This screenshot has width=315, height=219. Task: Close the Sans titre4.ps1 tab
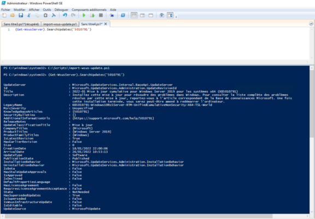point(106,24)
